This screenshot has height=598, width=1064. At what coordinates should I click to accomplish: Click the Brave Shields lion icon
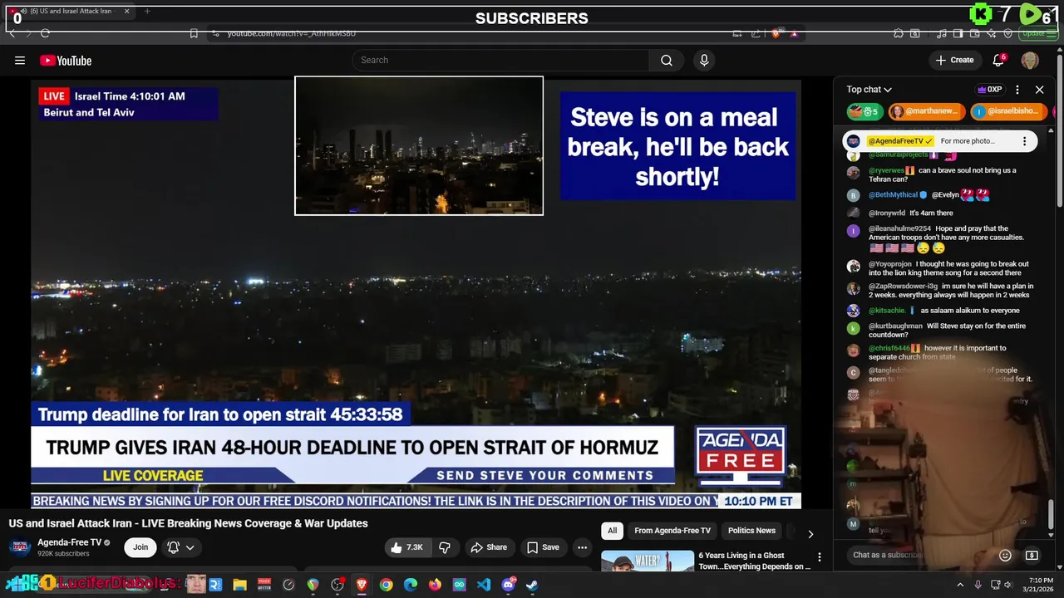[x=776, y=33]
